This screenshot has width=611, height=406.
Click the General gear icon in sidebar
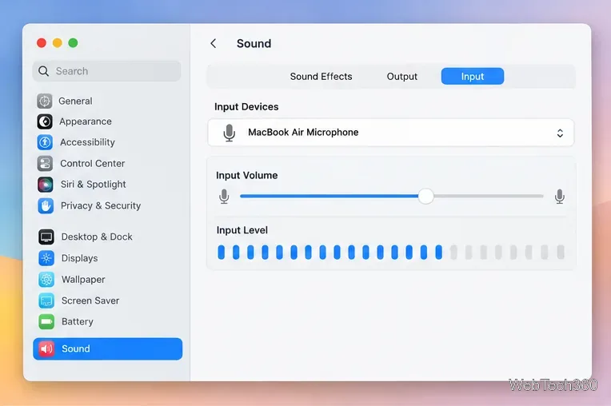click(45, 101)
